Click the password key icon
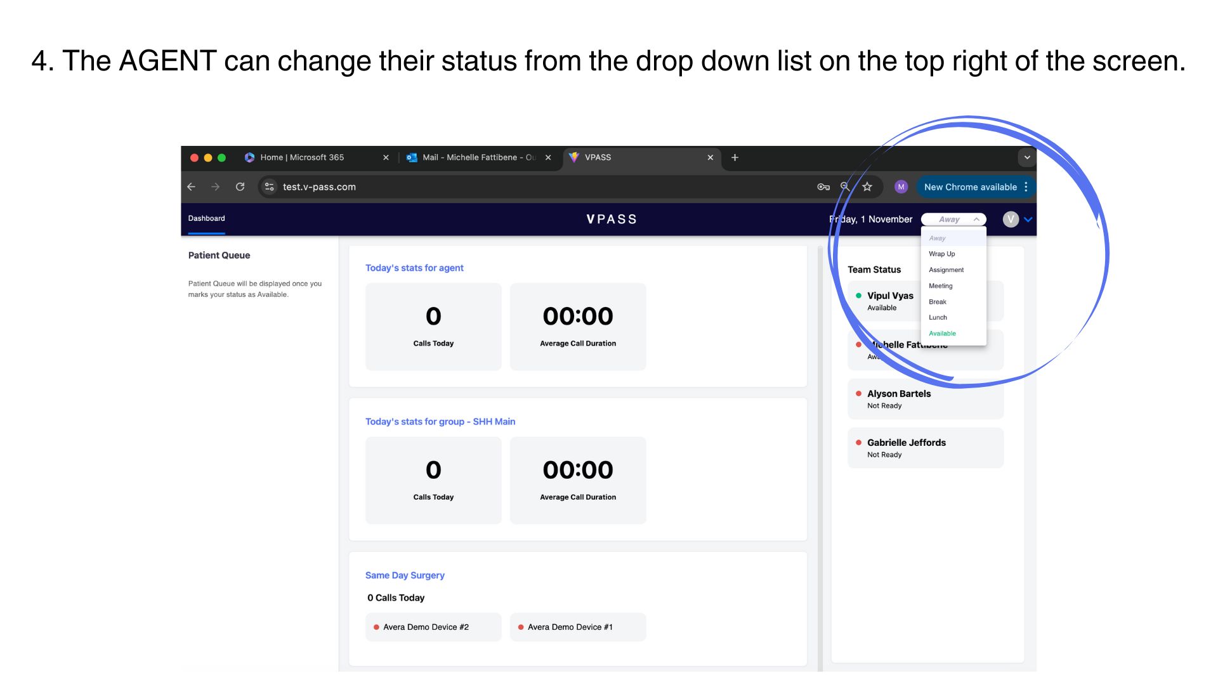1218x685 pixels. click(x=823, y=186)
